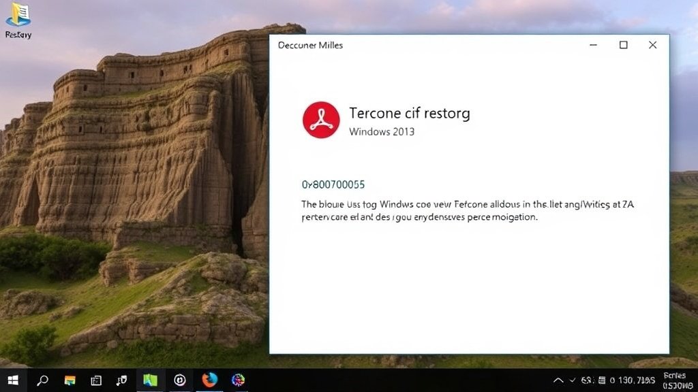698x392 pixels.
Task: Click the tray document icon beside 6S
Action: pyautogui.click(x=602, y=380)
